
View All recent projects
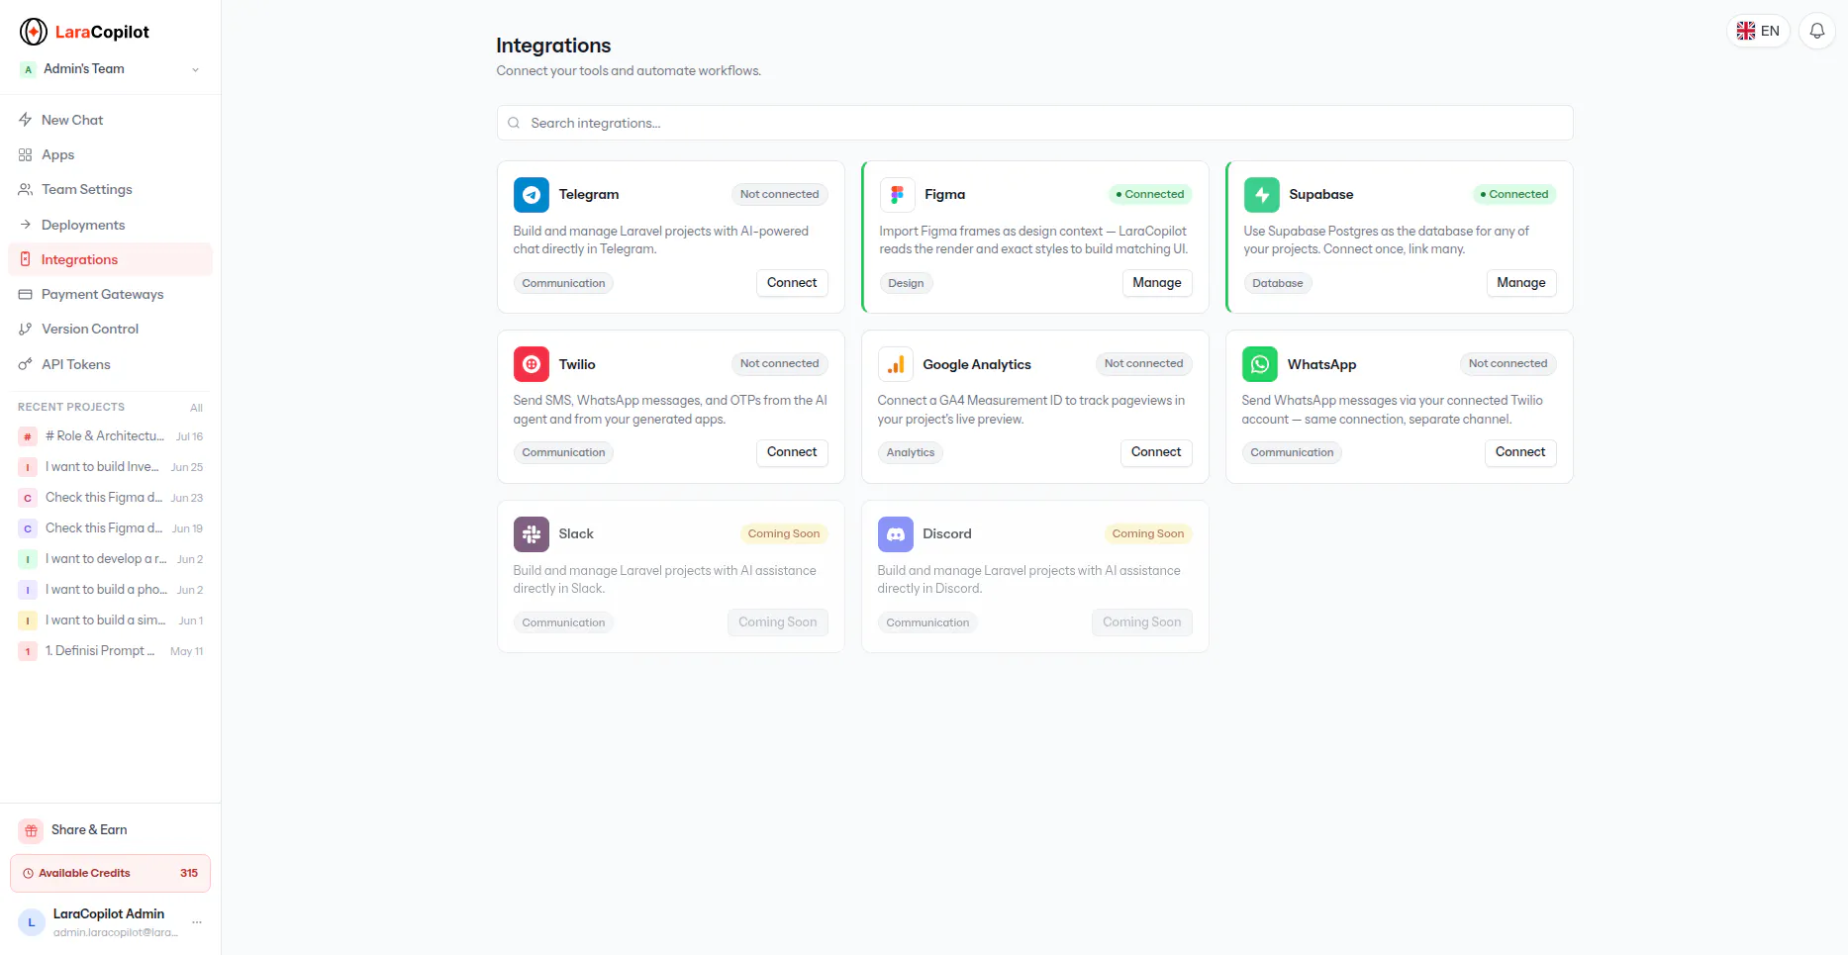(196, 408)
